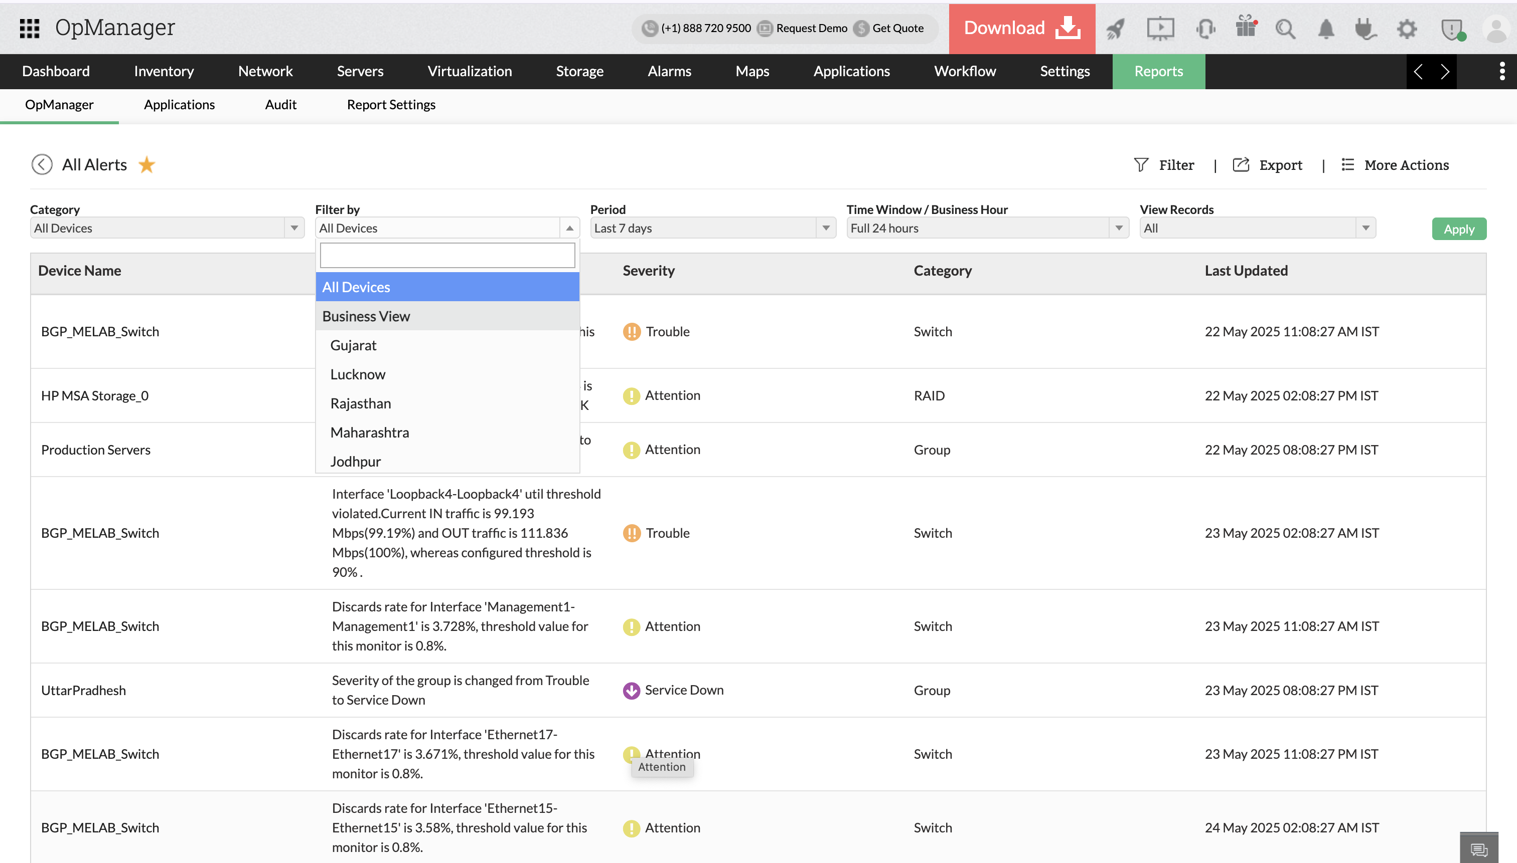1517x863 pixels.
Task: Open the chat widget at bottom right
Action: [x=1478, y=849]
